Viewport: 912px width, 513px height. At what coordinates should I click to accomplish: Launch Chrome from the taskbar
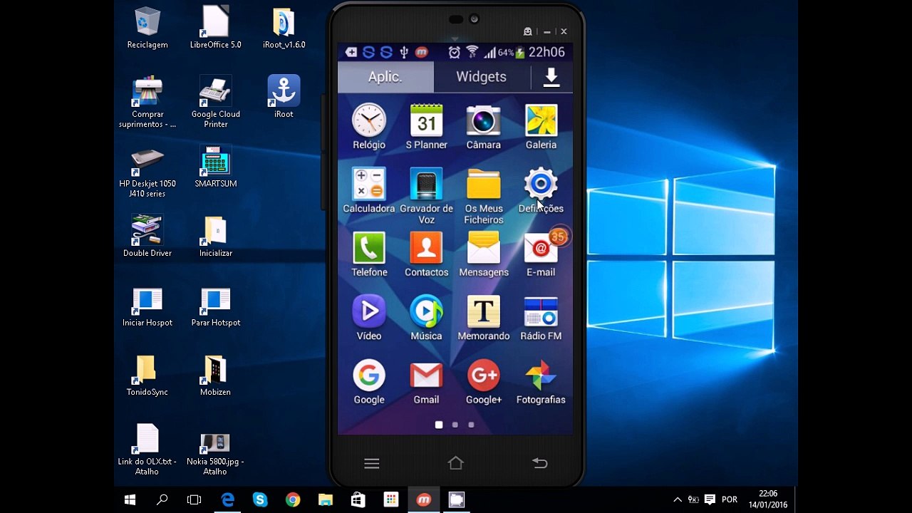tap(293, 500)
